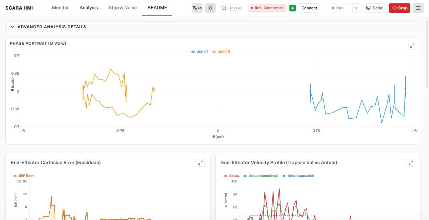
Task: Open the Serial monitor button
Action: coord(375,8)
